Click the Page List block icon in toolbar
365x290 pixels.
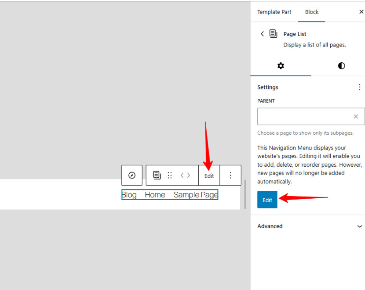click(x=157, y=175)
